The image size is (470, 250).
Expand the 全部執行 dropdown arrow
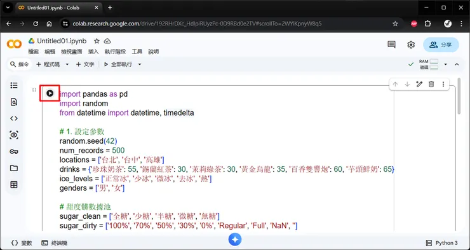pyautogui.click(x=140, y=64)
